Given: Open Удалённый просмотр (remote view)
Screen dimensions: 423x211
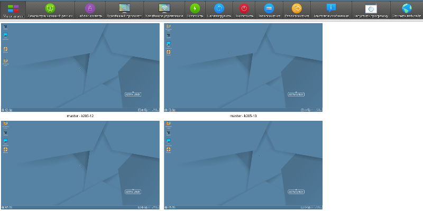Looking at the screenshot, I should click(x=124, y=9).
